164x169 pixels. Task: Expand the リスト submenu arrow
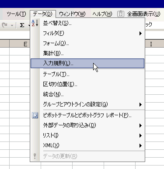pyautogui.click(x=140, y=135)
